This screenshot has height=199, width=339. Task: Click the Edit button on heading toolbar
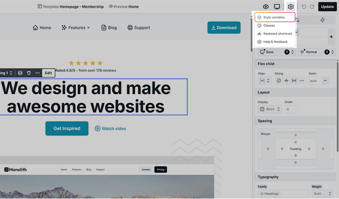pos(49,73)
